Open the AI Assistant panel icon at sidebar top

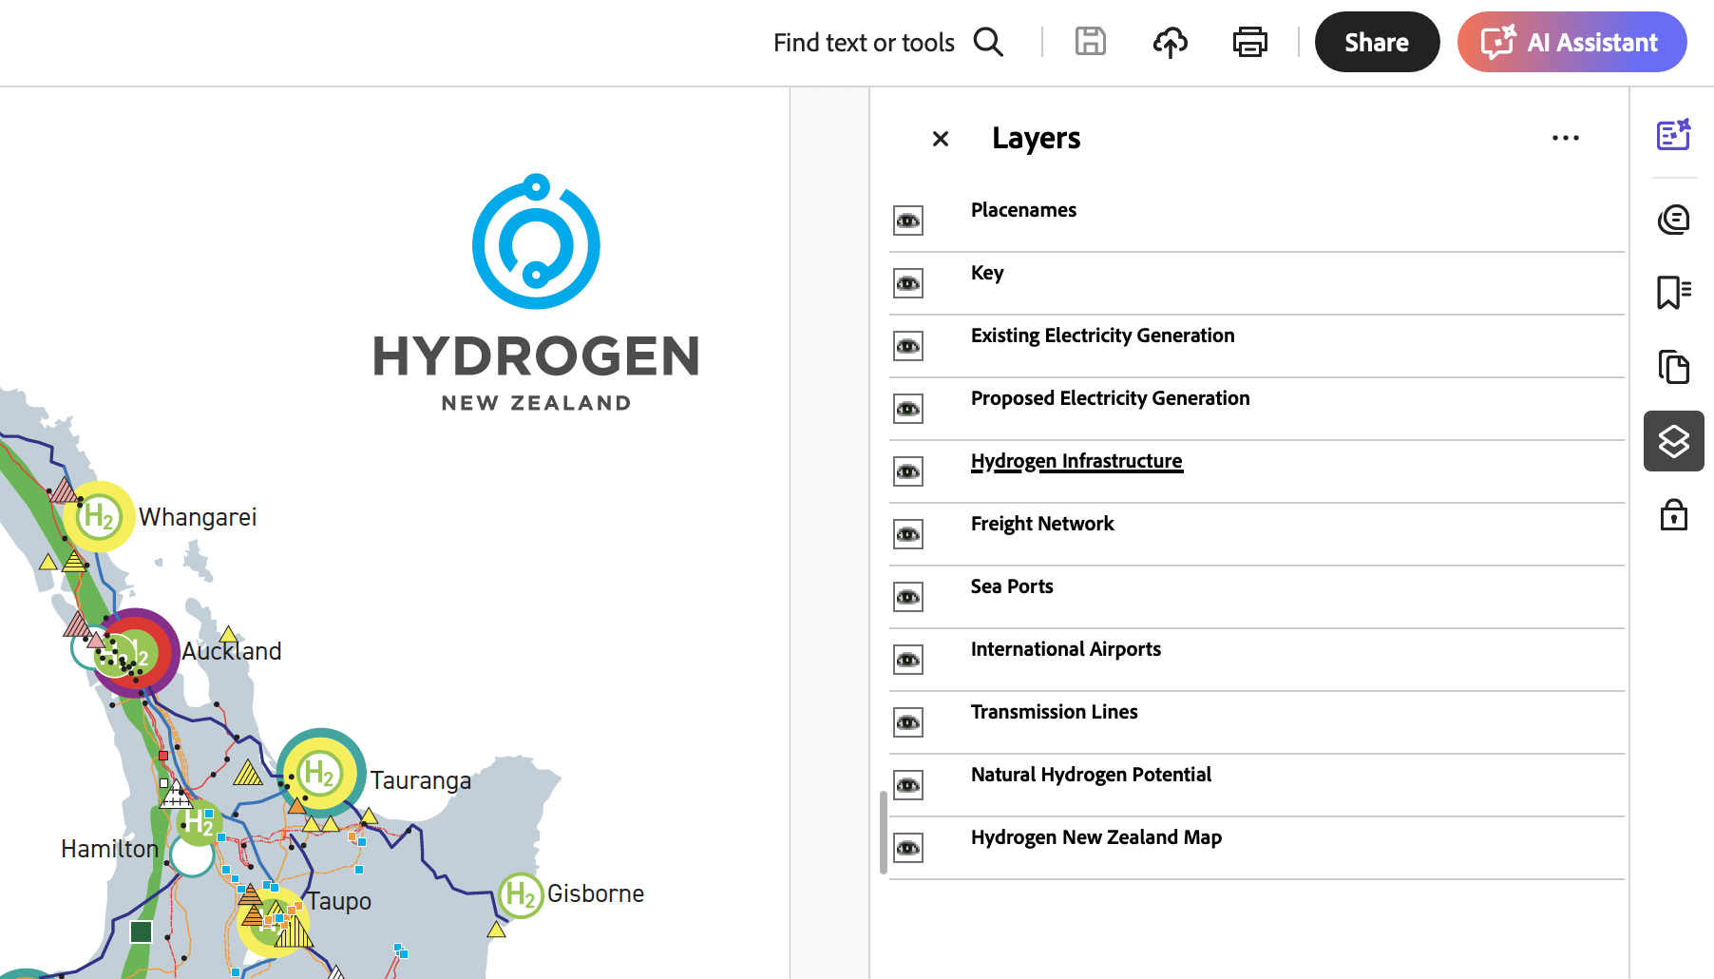click(1673, 135)
